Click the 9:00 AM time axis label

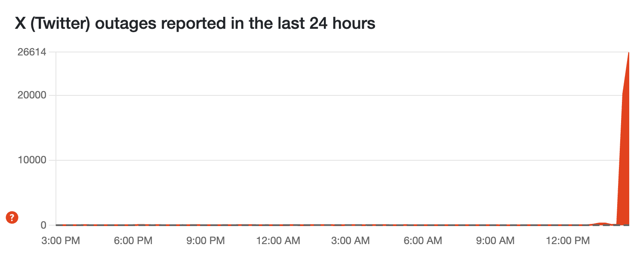495,241
